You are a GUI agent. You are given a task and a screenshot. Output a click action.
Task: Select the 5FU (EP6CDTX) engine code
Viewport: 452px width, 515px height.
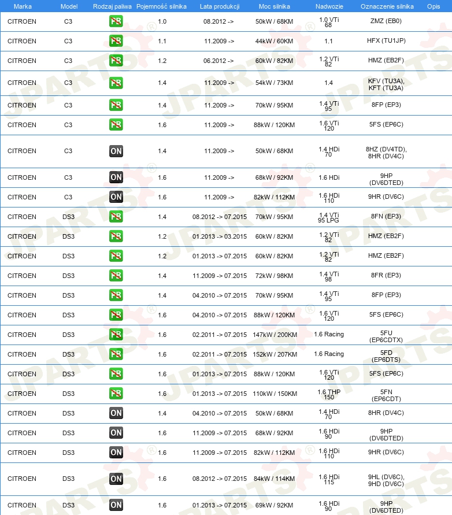click(386, 336)
